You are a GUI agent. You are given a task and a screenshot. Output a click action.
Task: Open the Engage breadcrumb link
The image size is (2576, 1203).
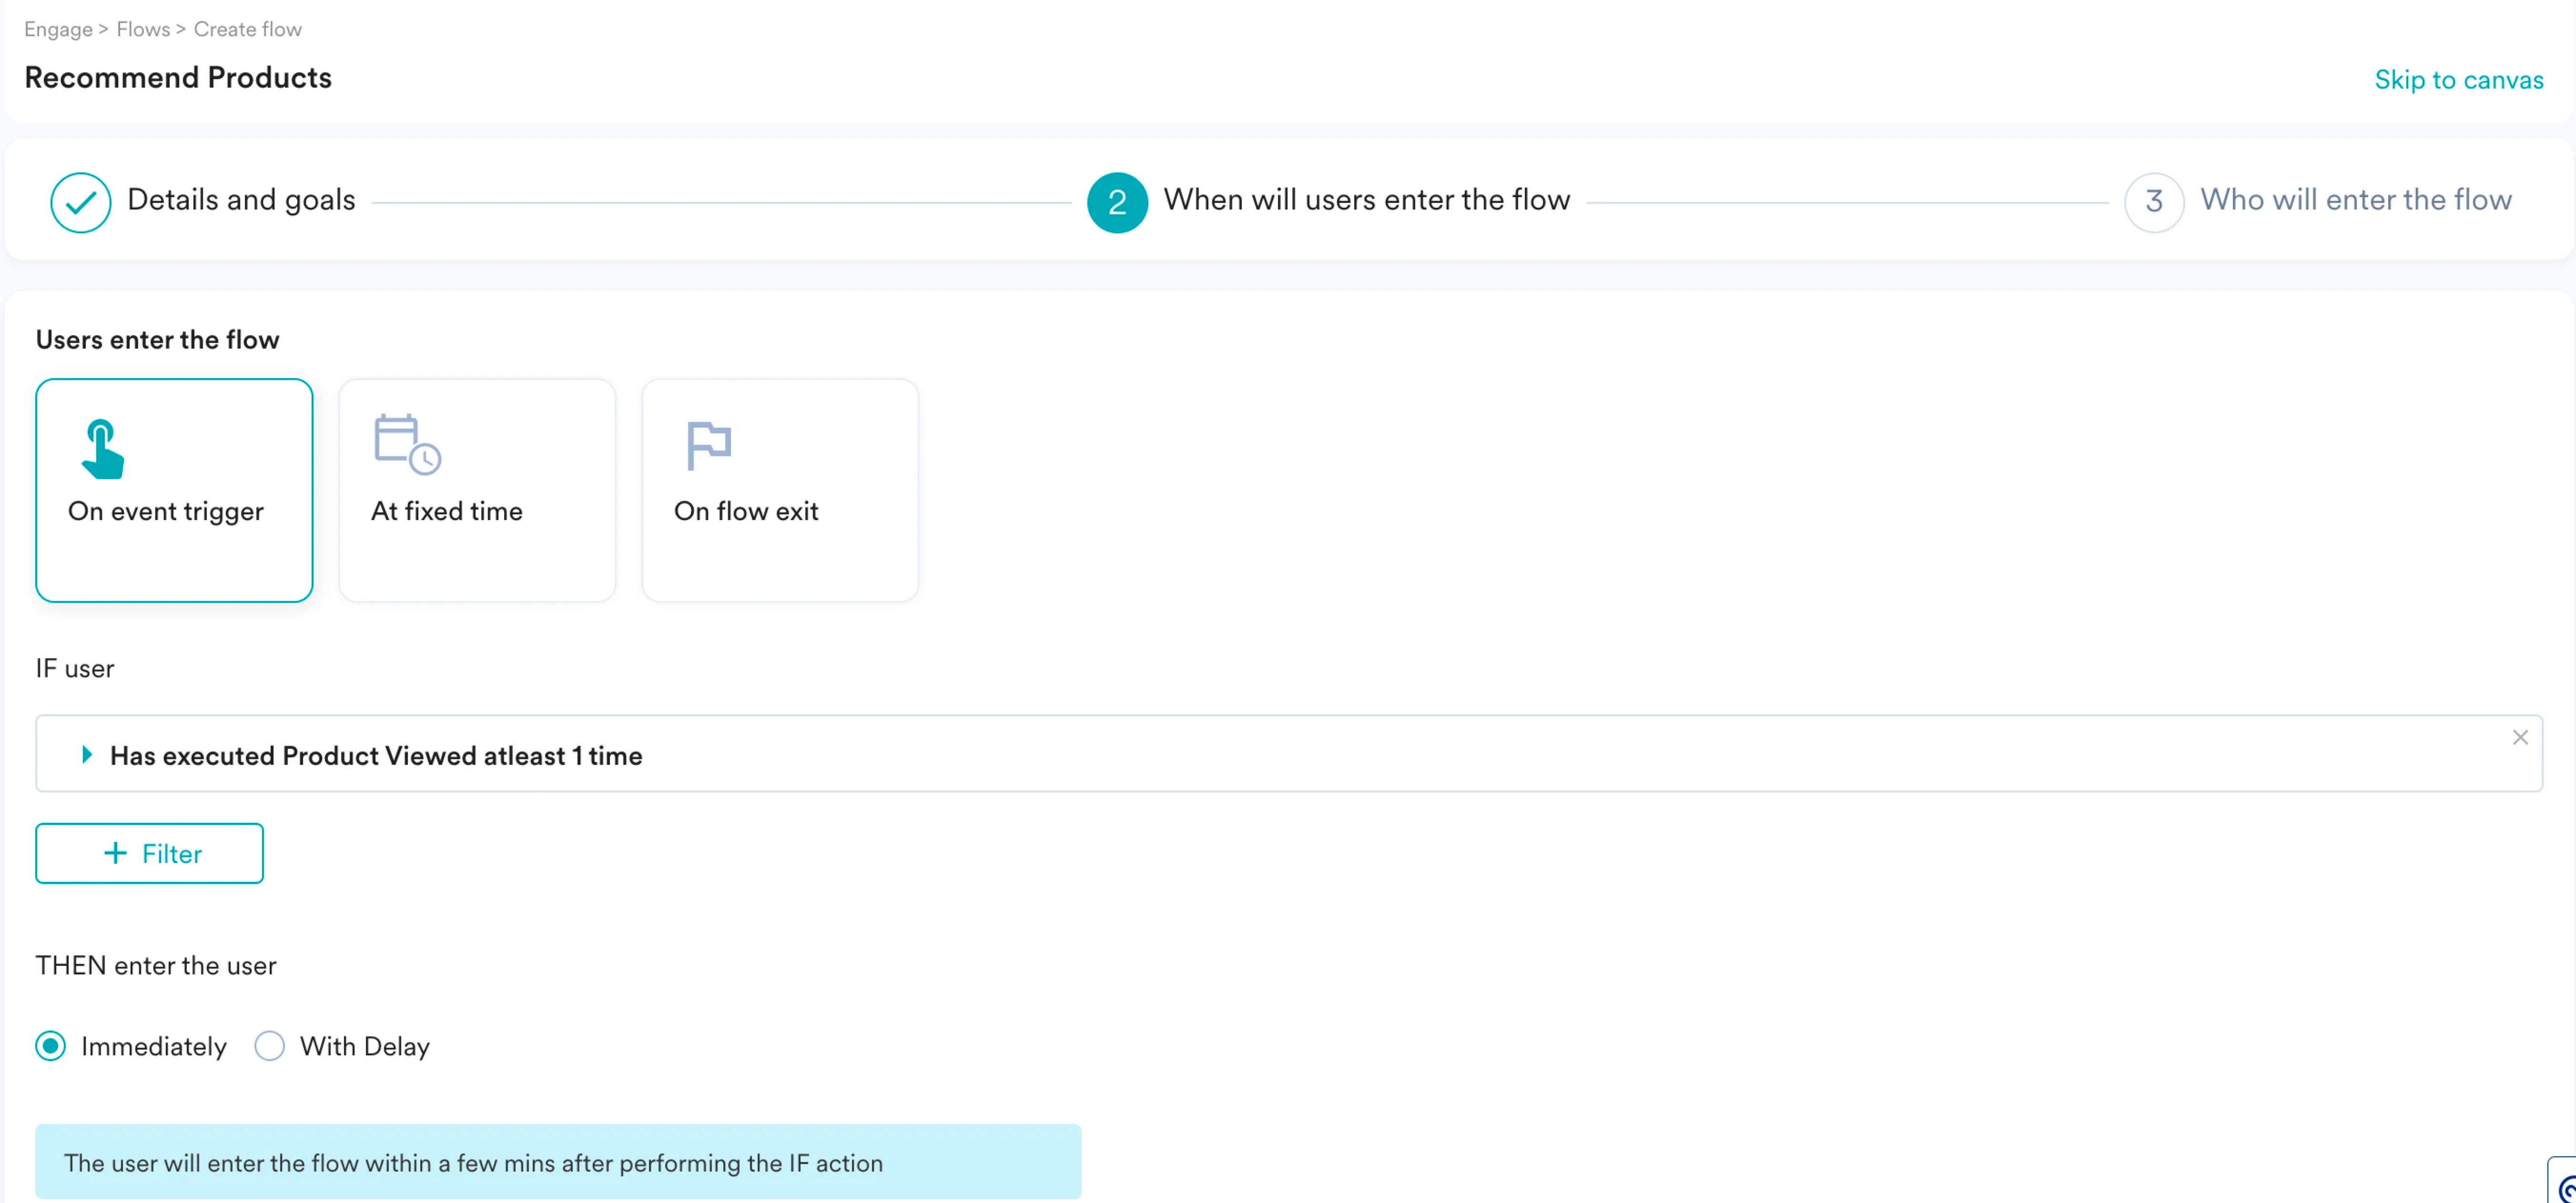pyautogui.click(x=58, y=29)
